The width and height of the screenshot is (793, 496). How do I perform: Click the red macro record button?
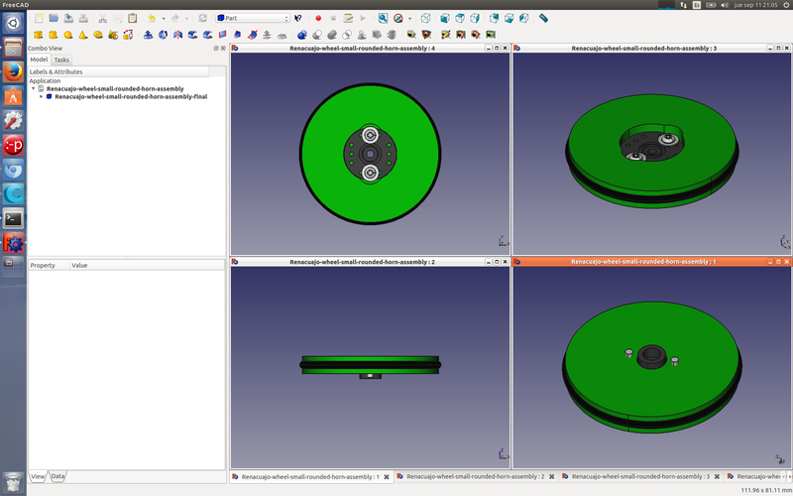(318, 18)
